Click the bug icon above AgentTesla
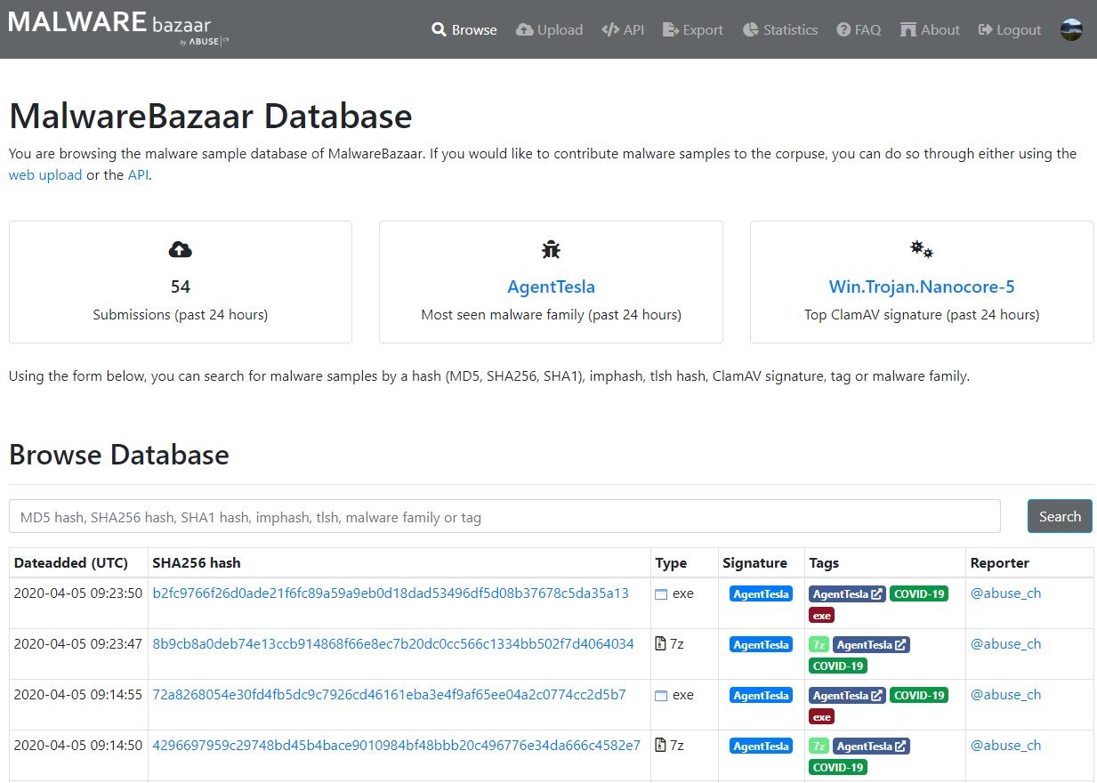The image size is (1097, 783). [x=551, y=250]
